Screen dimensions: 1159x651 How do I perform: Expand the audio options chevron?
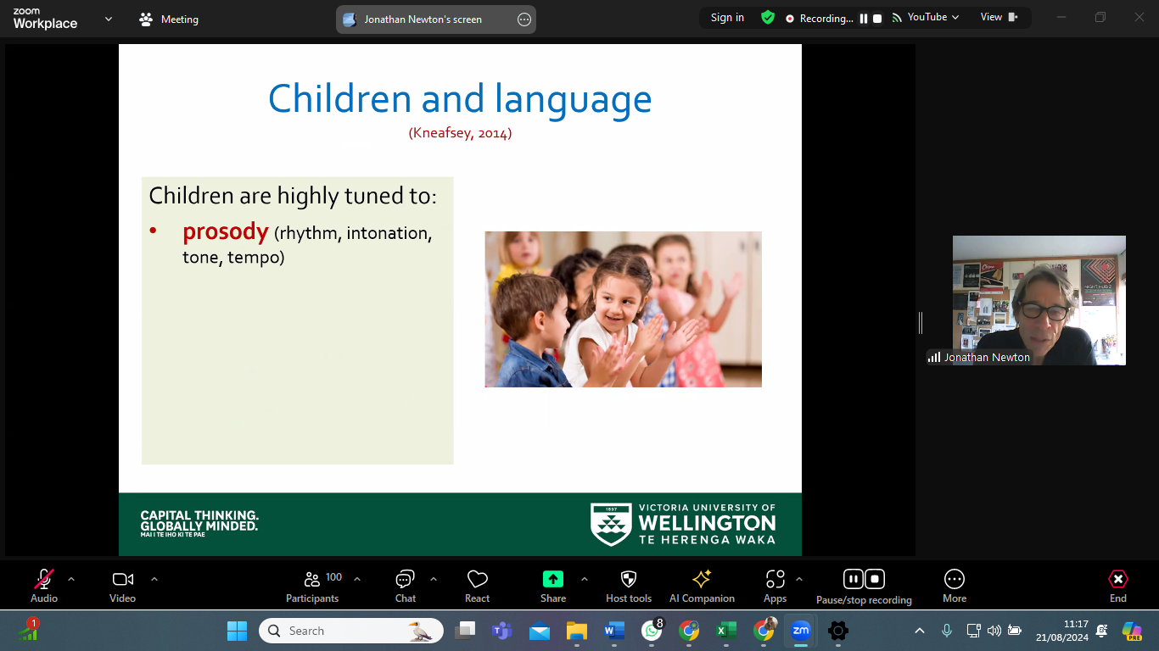pos(71,579)
